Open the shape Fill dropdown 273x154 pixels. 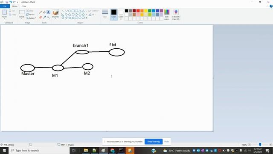[92, 15]
